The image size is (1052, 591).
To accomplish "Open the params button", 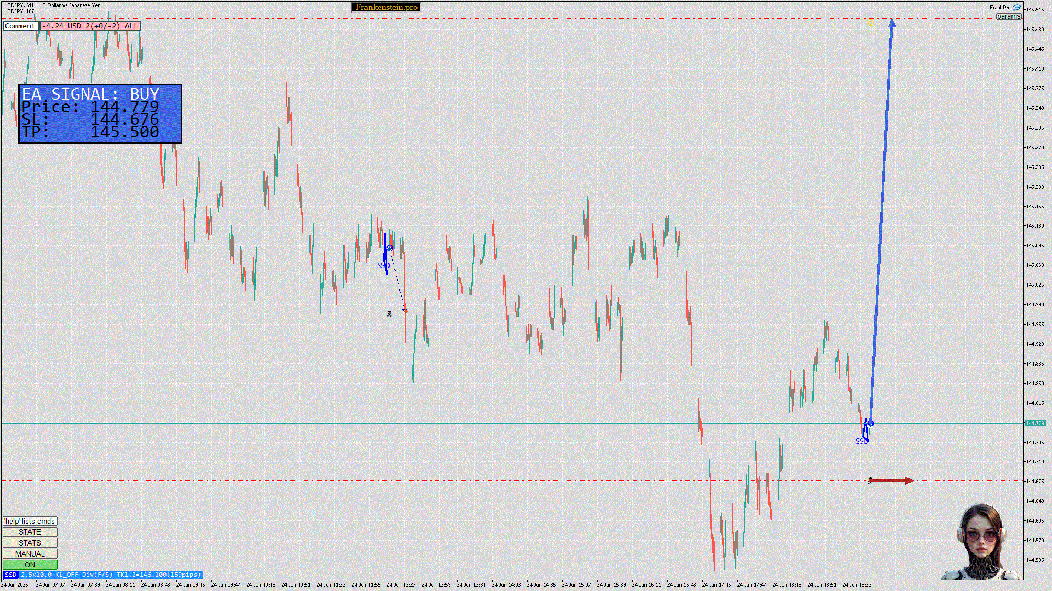I will click(x=1008, y=16).
